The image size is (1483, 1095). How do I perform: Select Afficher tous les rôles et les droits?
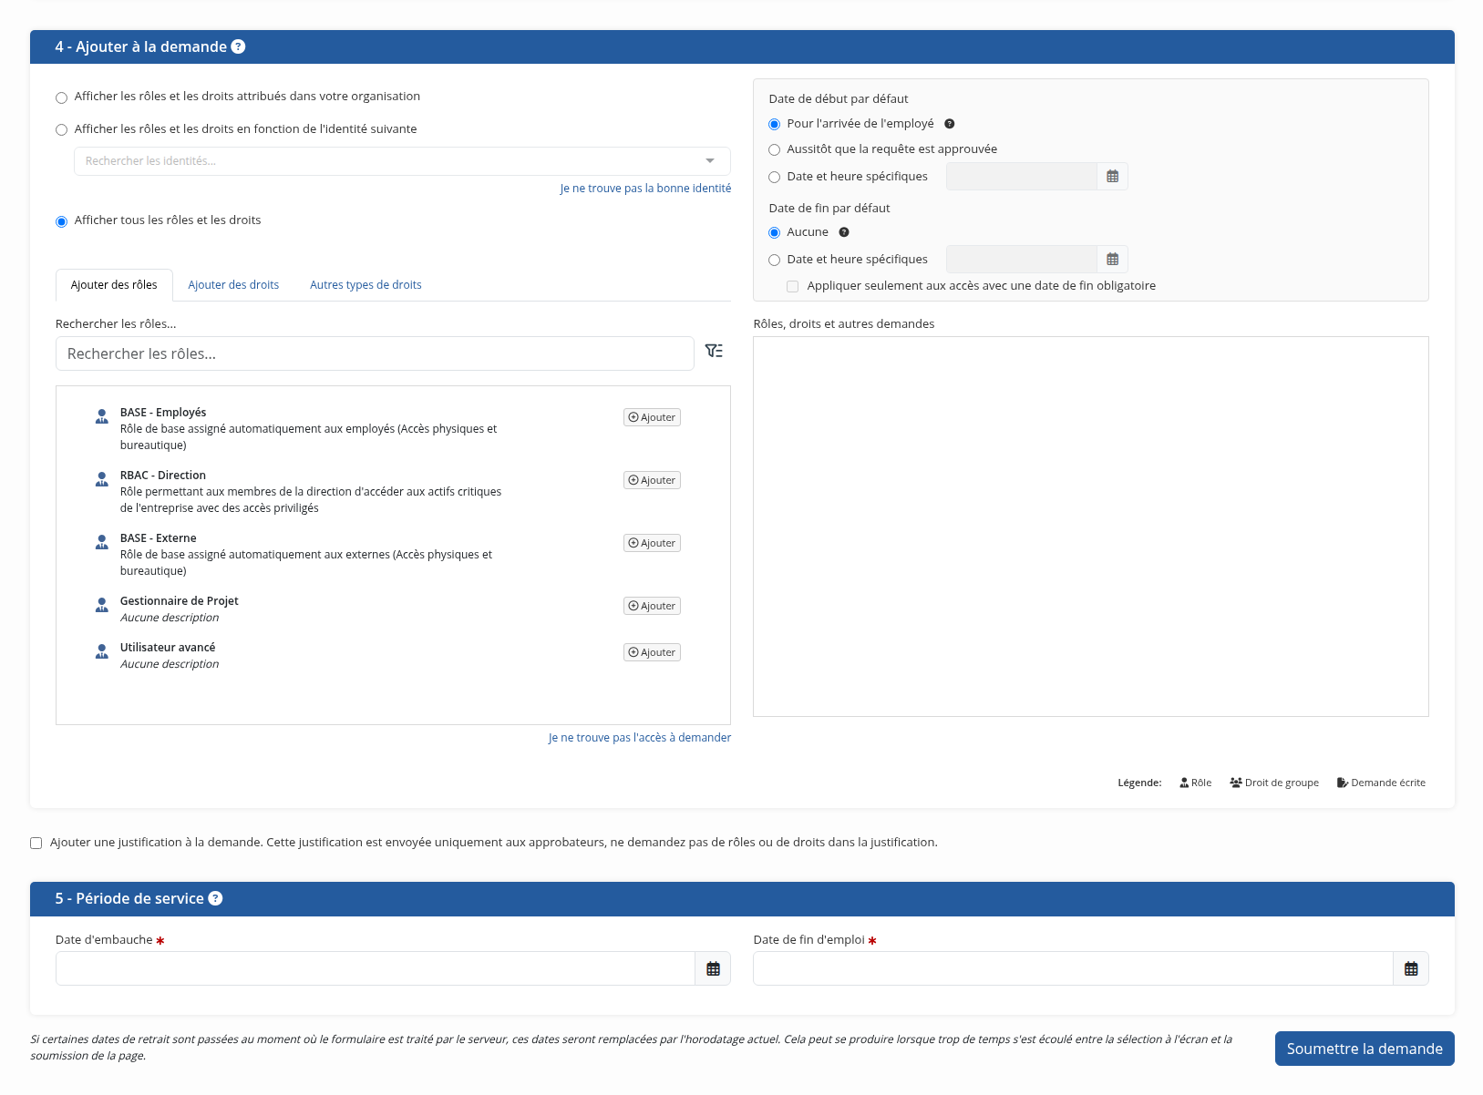pos(62,221)
